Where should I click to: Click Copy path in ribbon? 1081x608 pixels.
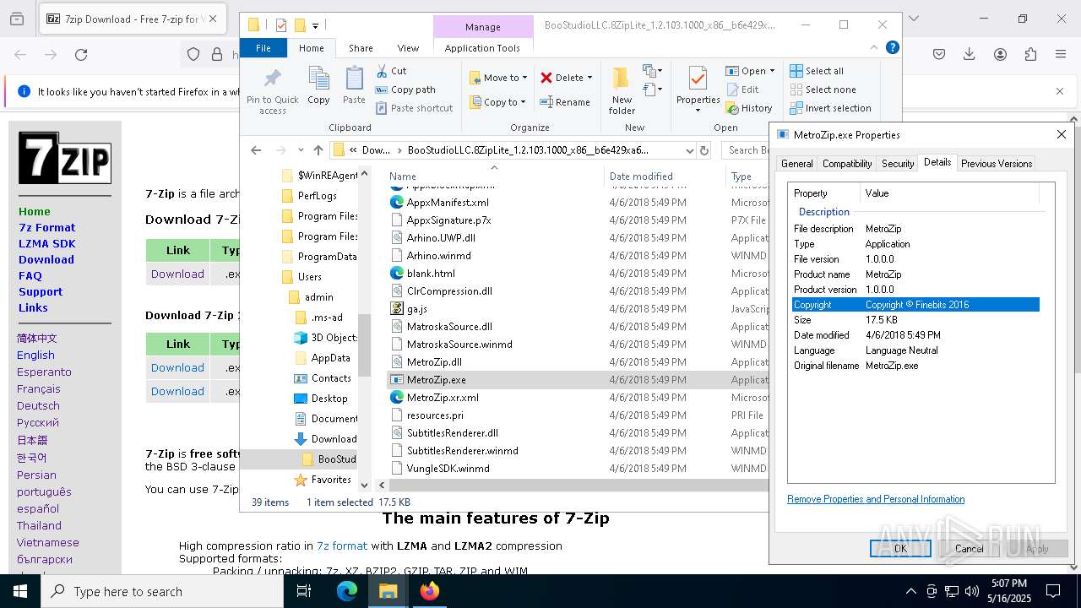[x=406, y=90]
